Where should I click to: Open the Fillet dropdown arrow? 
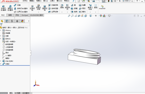[x=62, y=12]
